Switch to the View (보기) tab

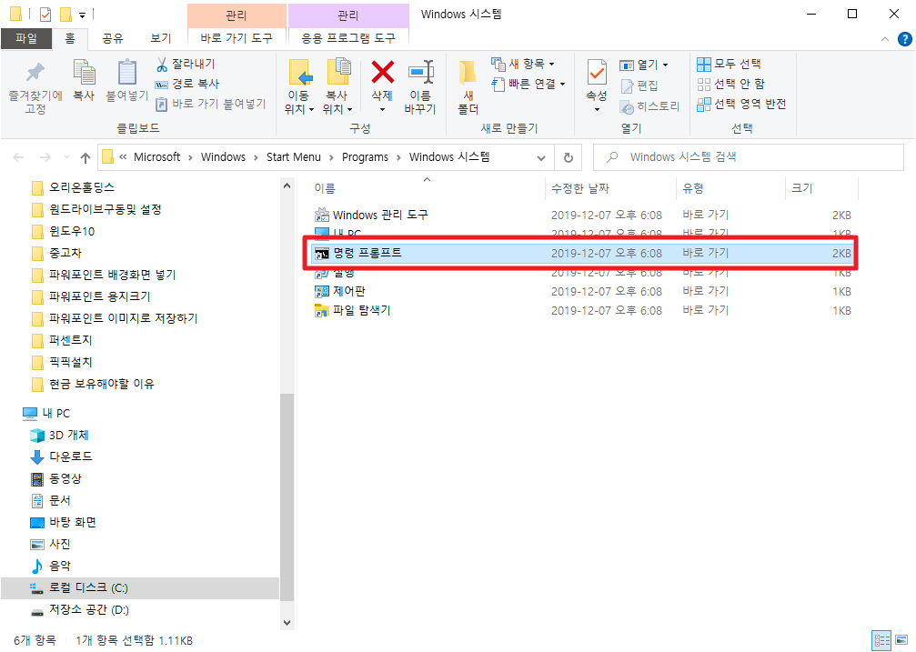[x=161, y=38]
